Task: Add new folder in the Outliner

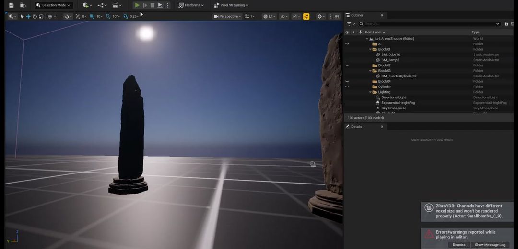Action: [x=506, y=24]
